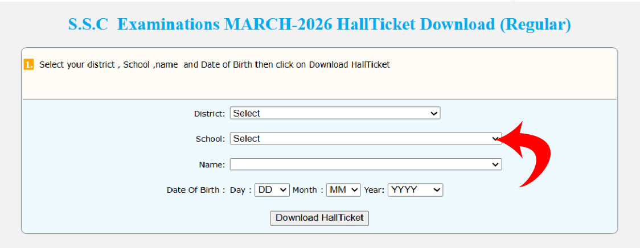Click the 'Month :' label
Image resolution: width=640 pixels, height=248 pixels.
(x=308, y=191)
